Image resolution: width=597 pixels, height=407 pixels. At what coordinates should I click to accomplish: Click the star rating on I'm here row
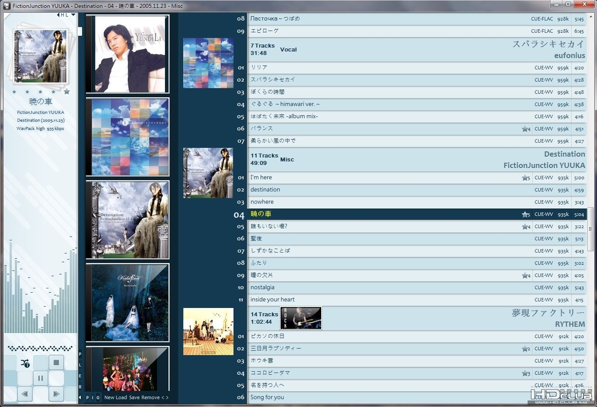click(x=526, y=178)
